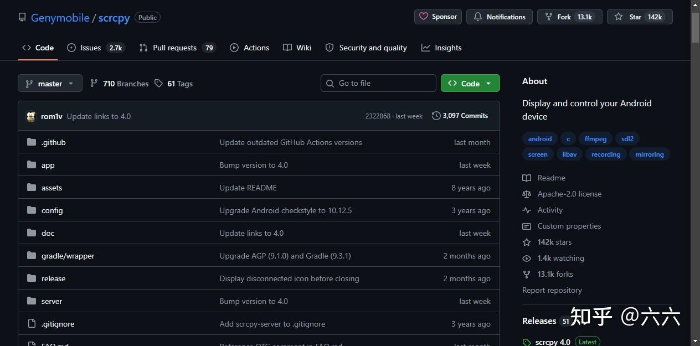The width and height of the screenshot is (700, 346).
Task: Open the app folder
Action: 48,165
